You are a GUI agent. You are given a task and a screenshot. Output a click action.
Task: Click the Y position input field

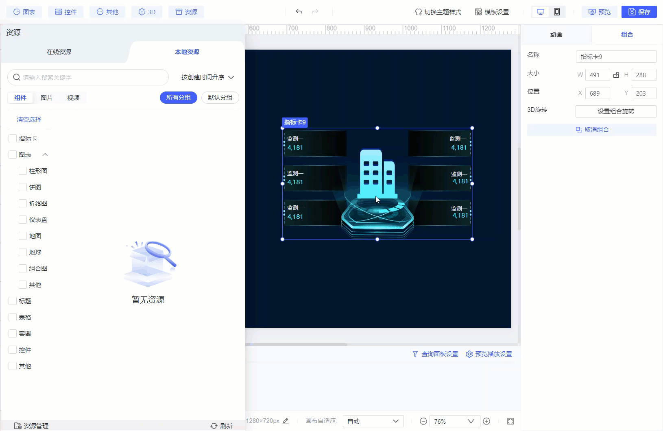pyautogui.click(x=644, y=93)
